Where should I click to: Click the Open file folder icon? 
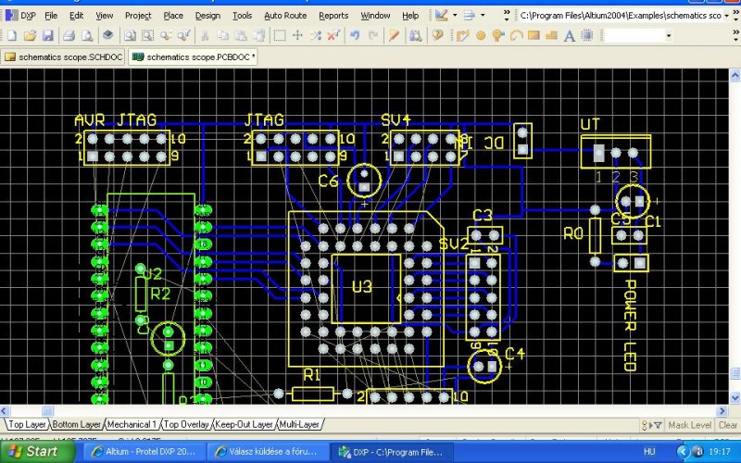click(x=30, y=35)
